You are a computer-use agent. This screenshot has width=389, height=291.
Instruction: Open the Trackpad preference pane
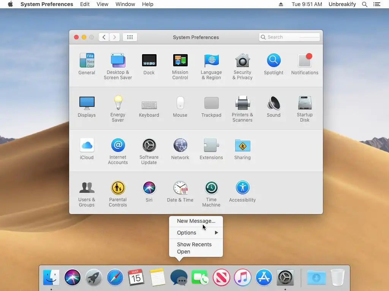tap(211, 106)
